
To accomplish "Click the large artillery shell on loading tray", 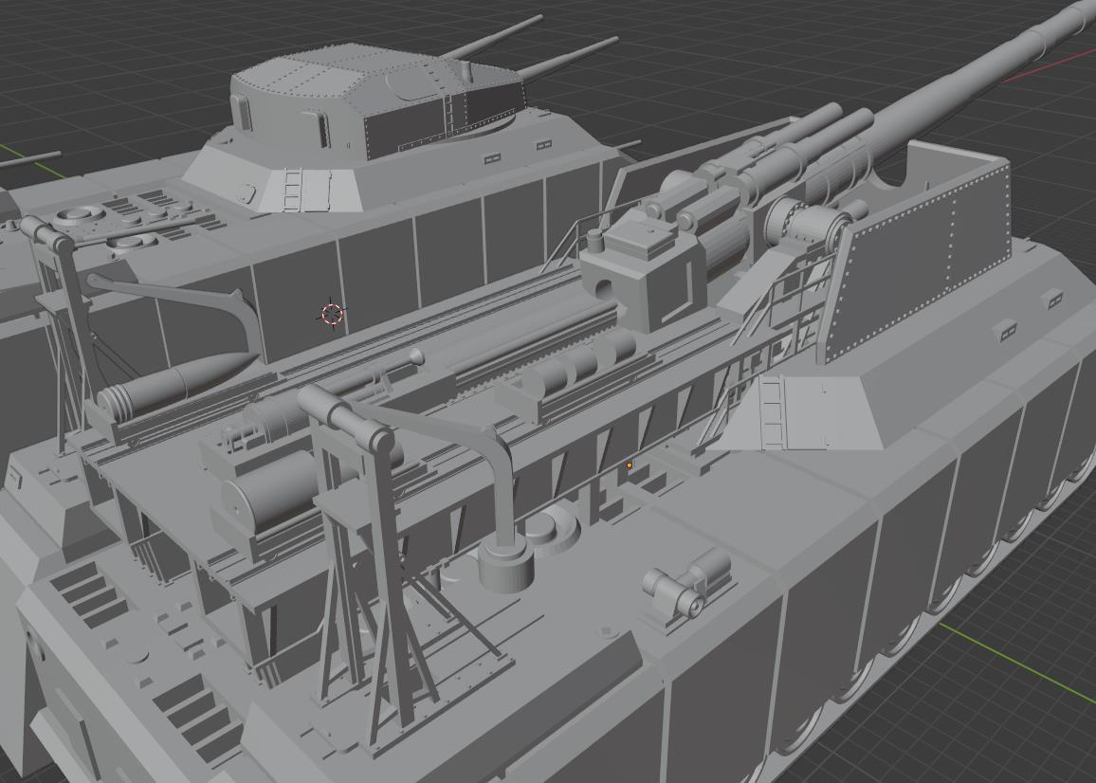I will click(180, 375).
